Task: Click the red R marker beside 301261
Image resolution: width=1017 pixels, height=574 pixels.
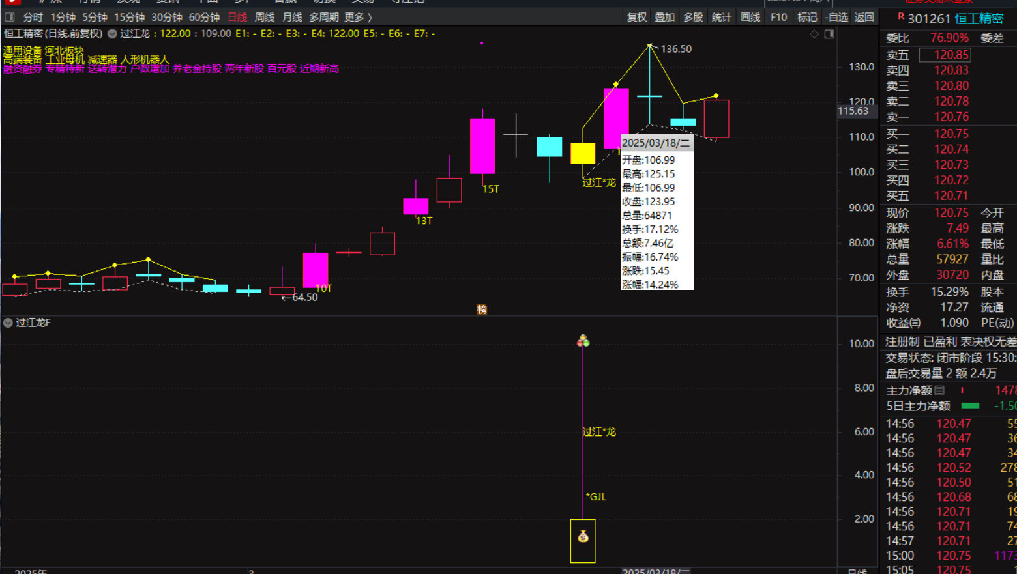Action: pyautogui.click(x=901, y=16)
